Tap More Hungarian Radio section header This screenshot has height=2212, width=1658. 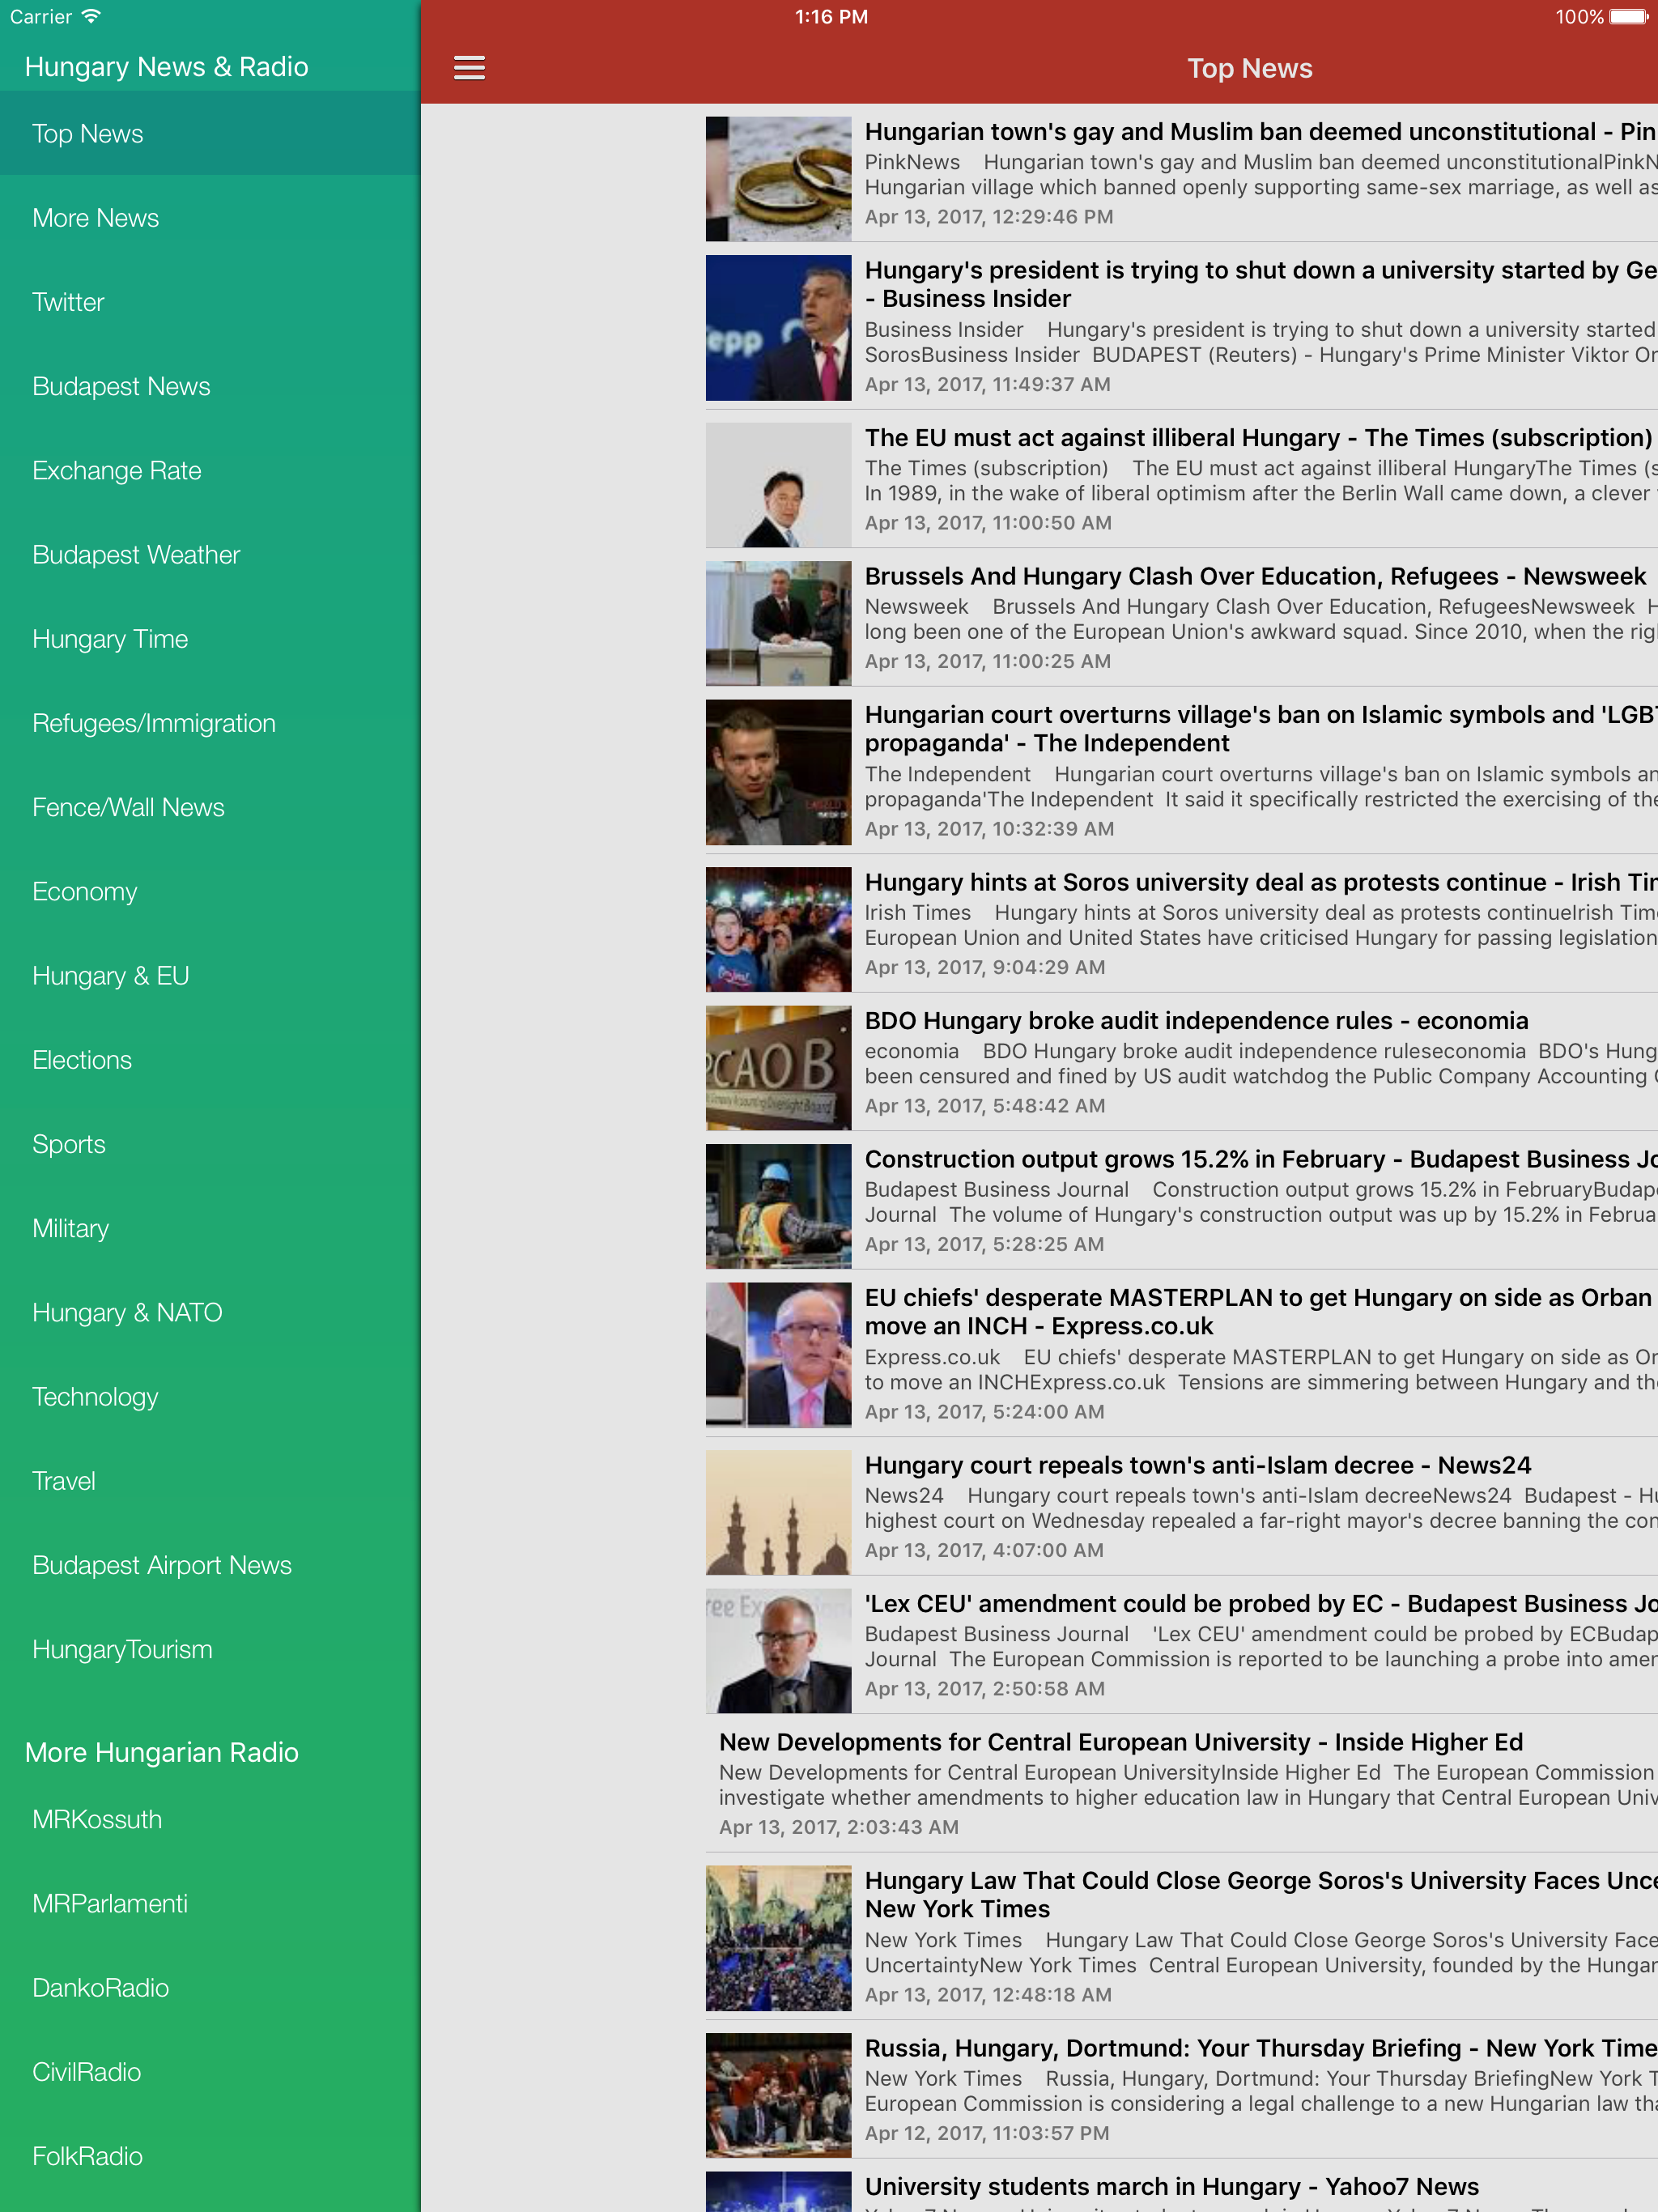161,1752
